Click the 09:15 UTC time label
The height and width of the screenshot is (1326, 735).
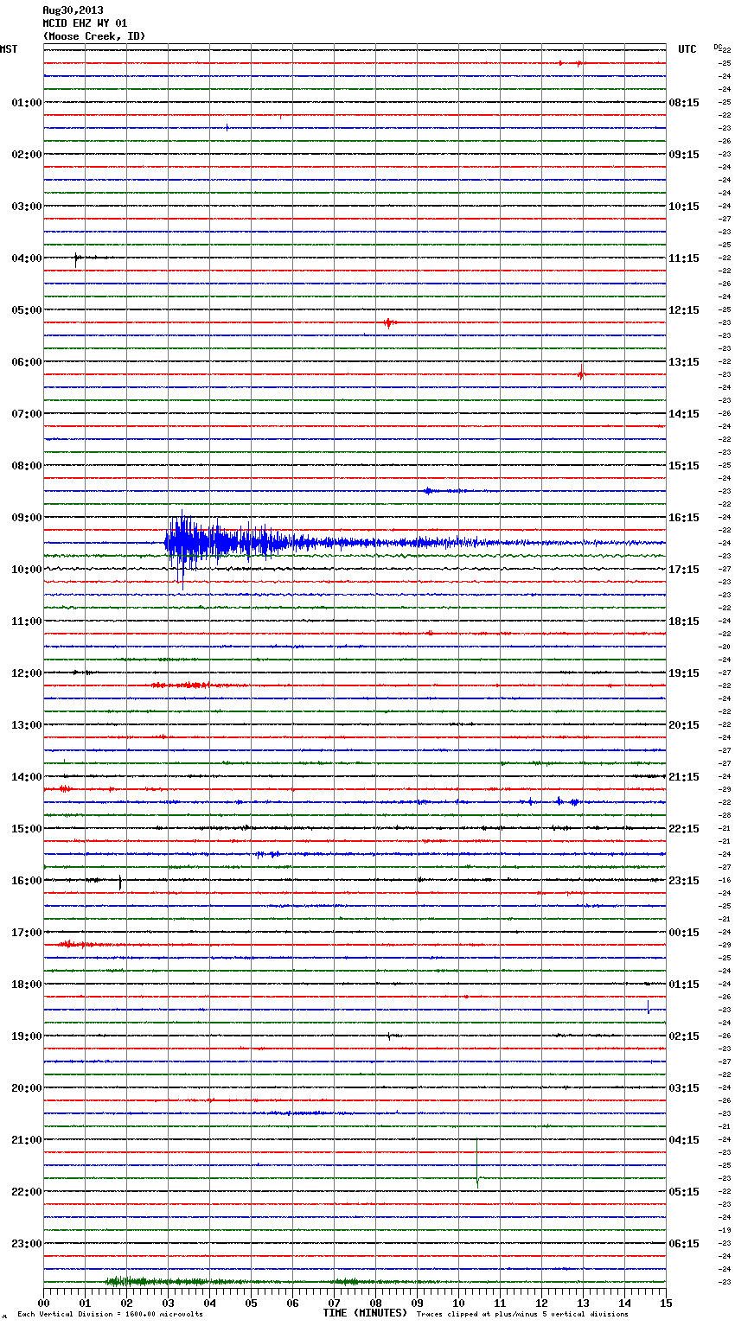[x=684, y=155]
